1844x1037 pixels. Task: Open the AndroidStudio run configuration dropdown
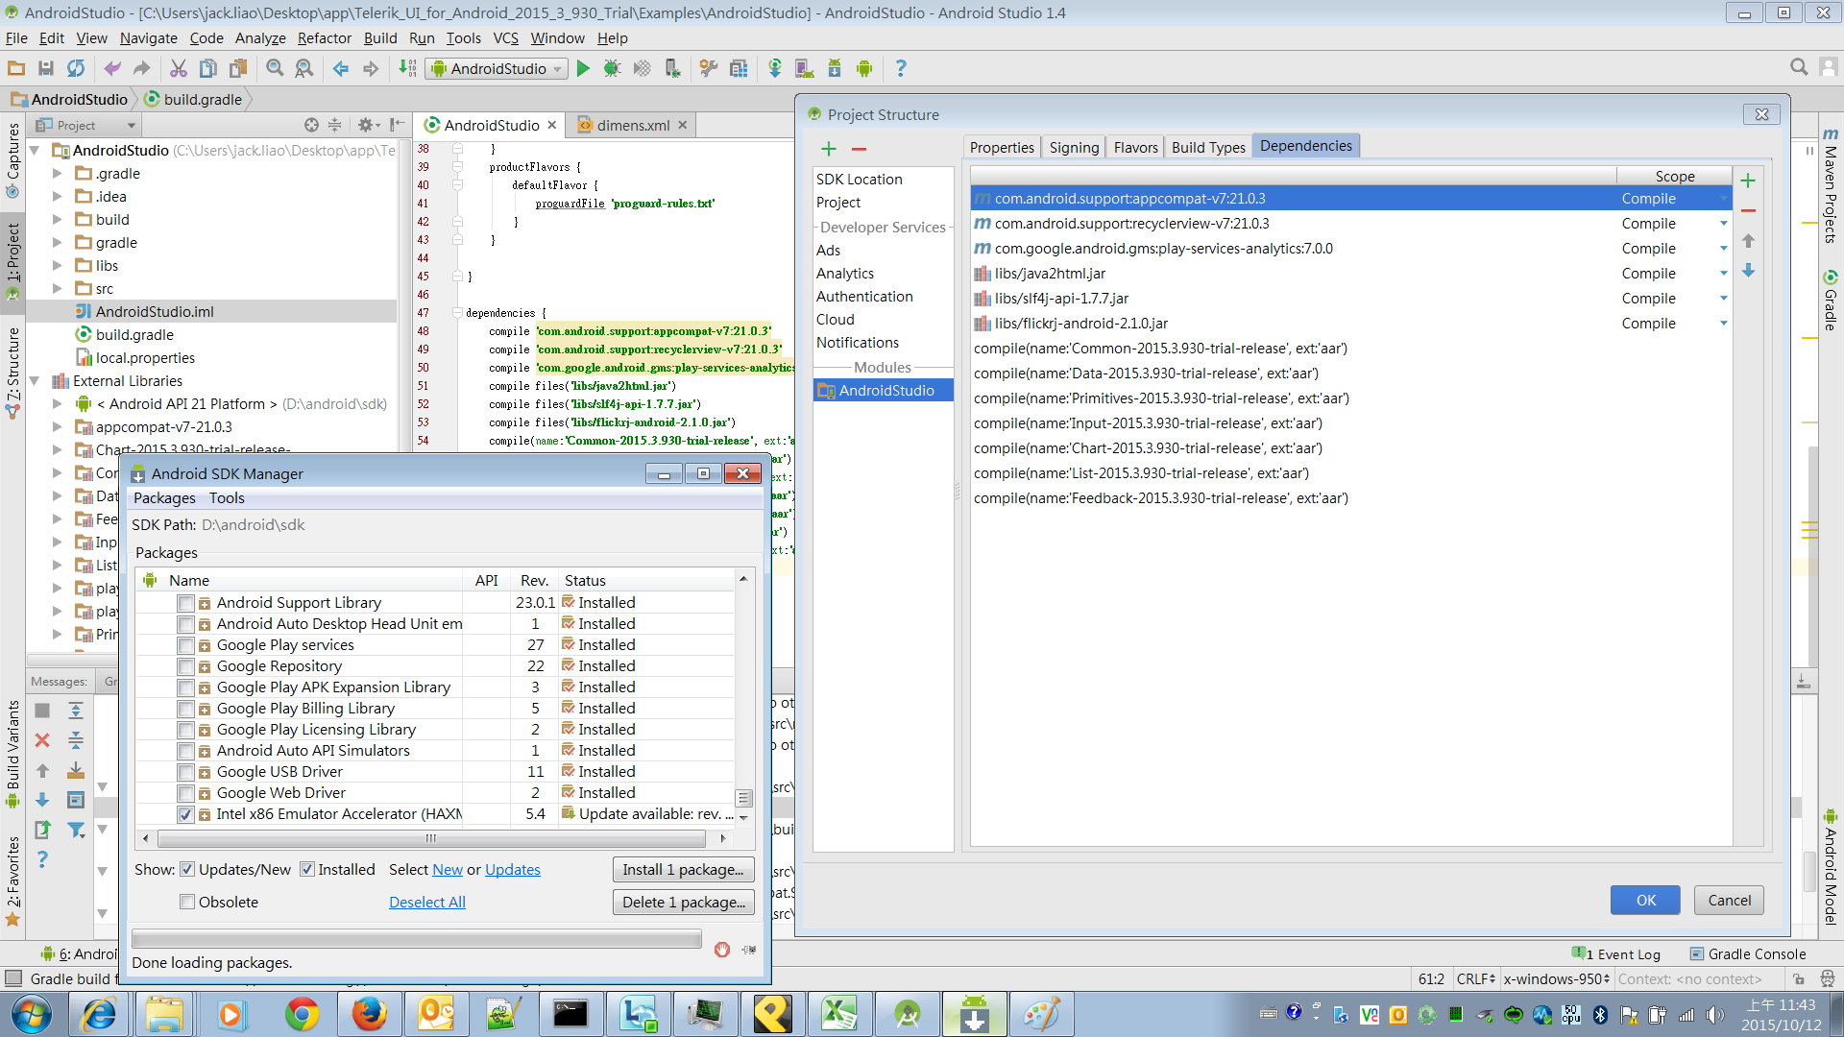point(497,68)
